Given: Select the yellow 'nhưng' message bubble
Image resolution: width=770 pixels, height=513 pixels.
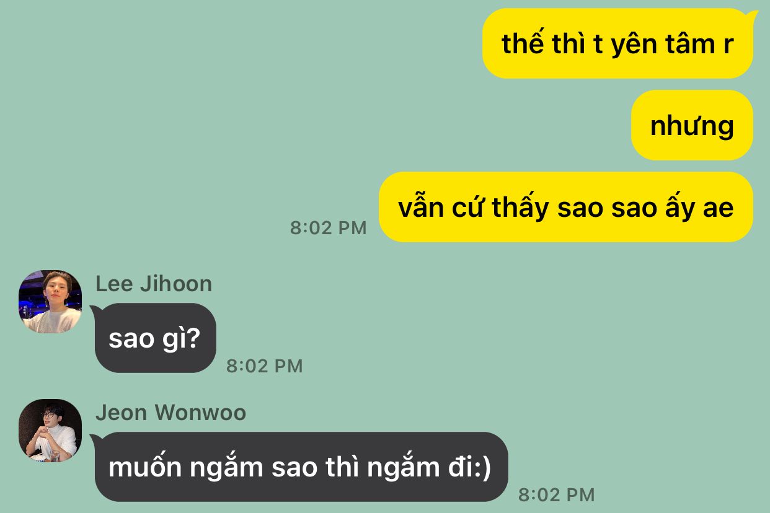Looking at the screenshot, I should pos(692,125).
